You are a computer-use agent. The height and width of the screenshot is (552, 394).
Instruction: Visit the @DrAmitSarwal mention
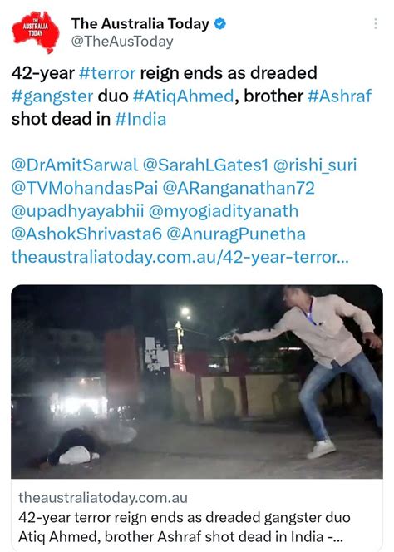[75, 165]
